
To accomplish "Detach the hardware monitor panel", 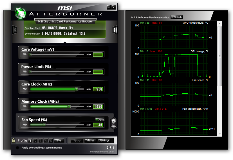I will tap(177, 17).
